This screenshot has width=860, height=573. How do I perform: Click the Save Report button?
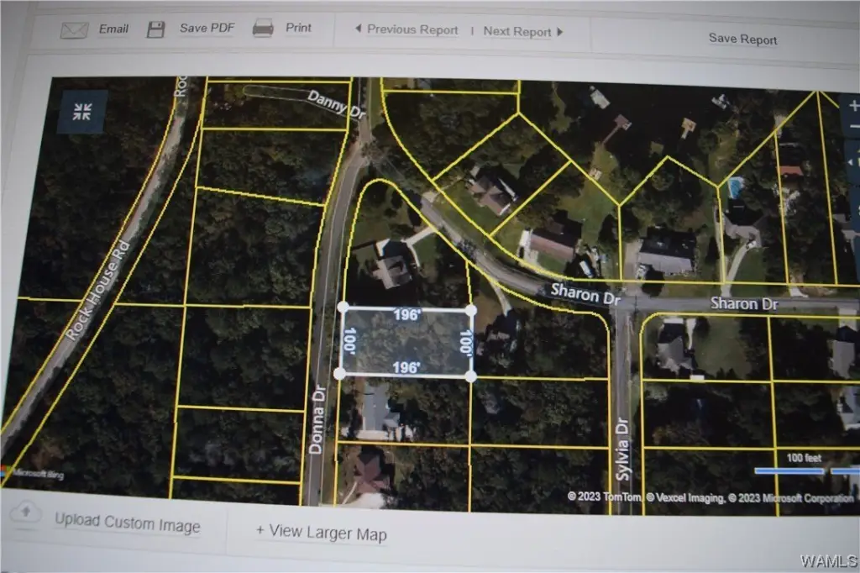[x=742, y=39]
